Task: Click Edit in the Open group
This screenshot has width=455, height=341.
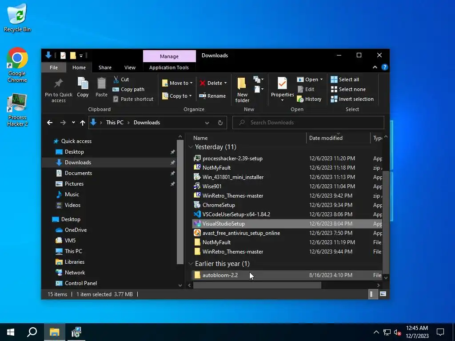Action: tap(306, 89)
